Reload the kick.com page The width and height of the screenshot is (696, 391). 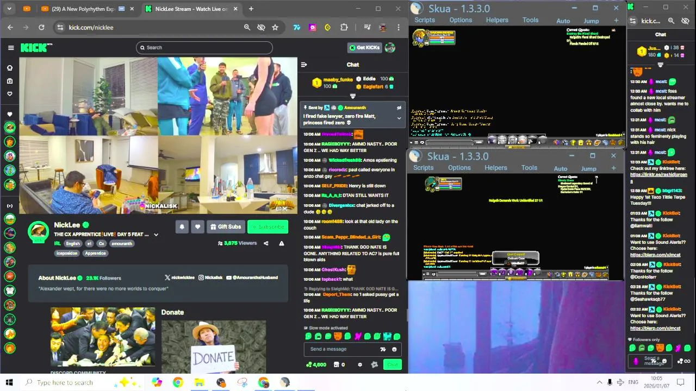(x=41, y=27)
